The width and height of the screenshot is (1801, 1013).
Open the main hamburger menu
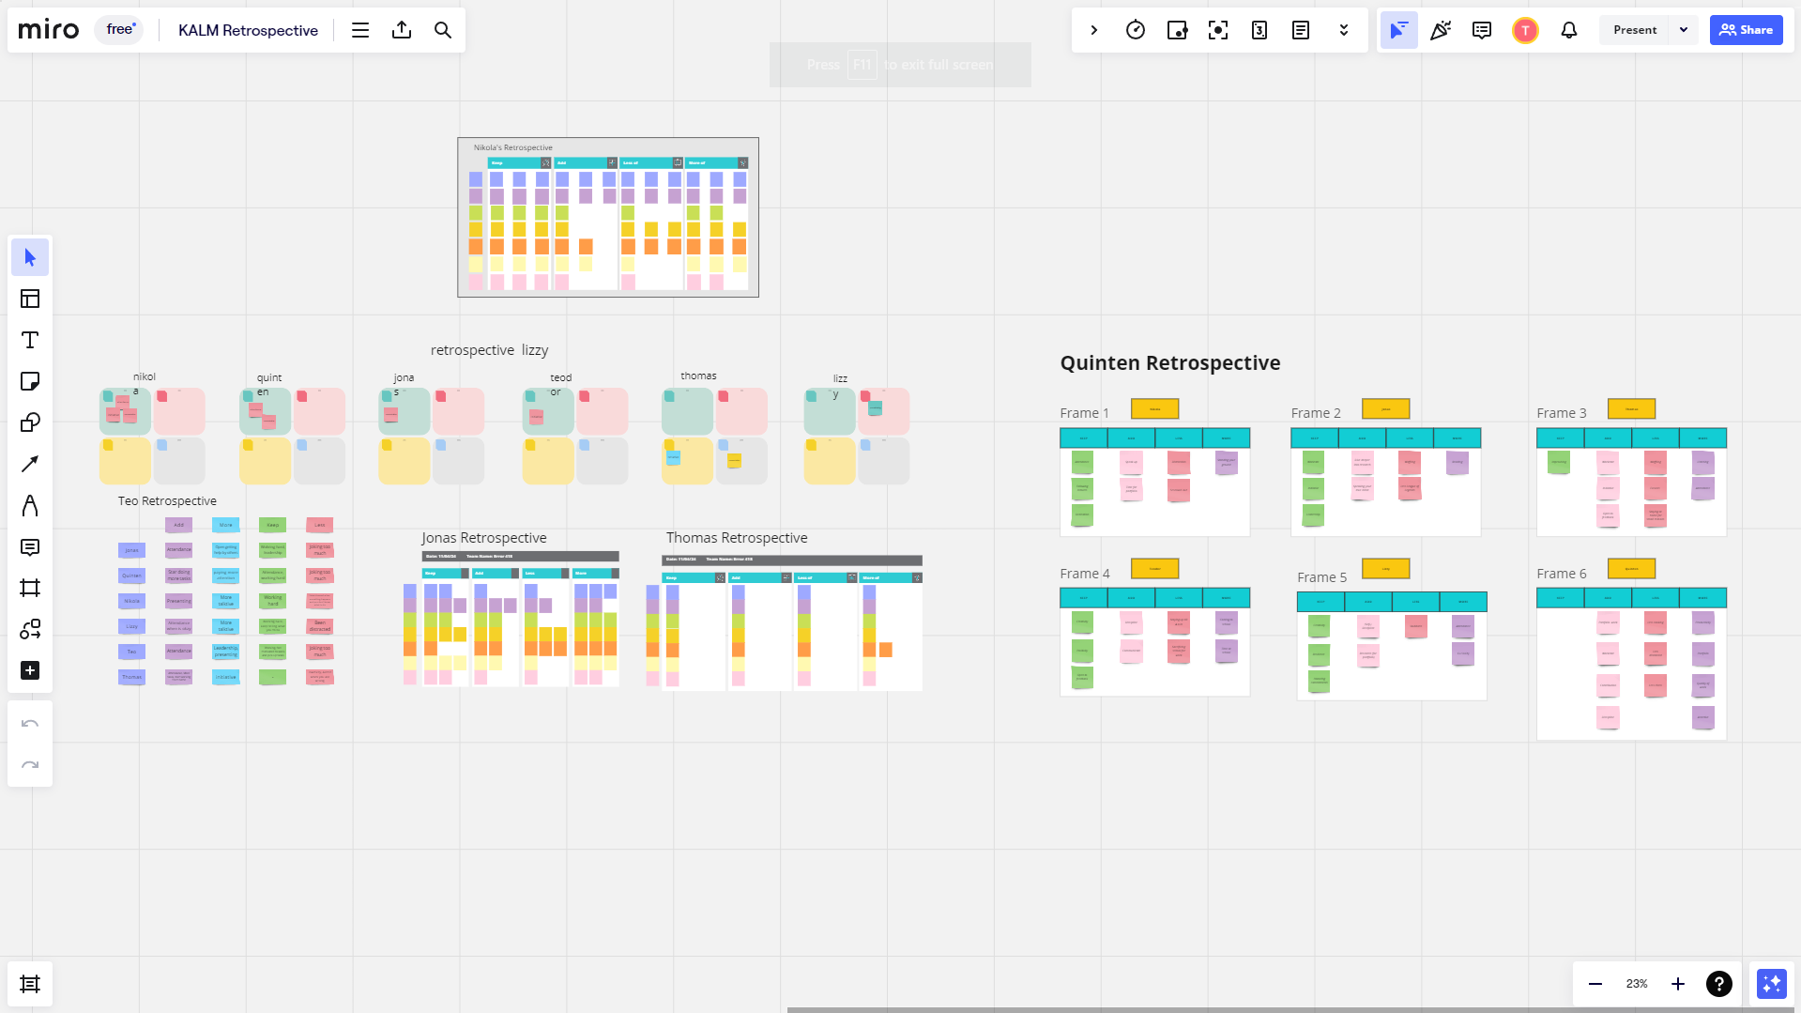360,30
